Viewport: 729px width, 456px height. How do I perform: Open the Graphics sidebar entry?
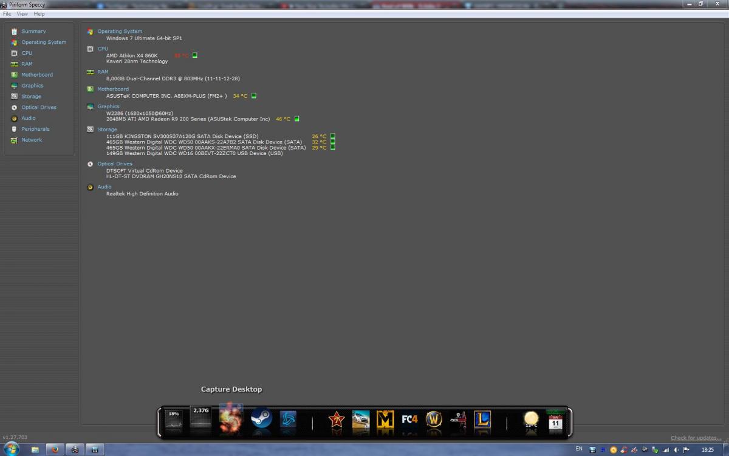pyautogui.click(x=32, y=86)
